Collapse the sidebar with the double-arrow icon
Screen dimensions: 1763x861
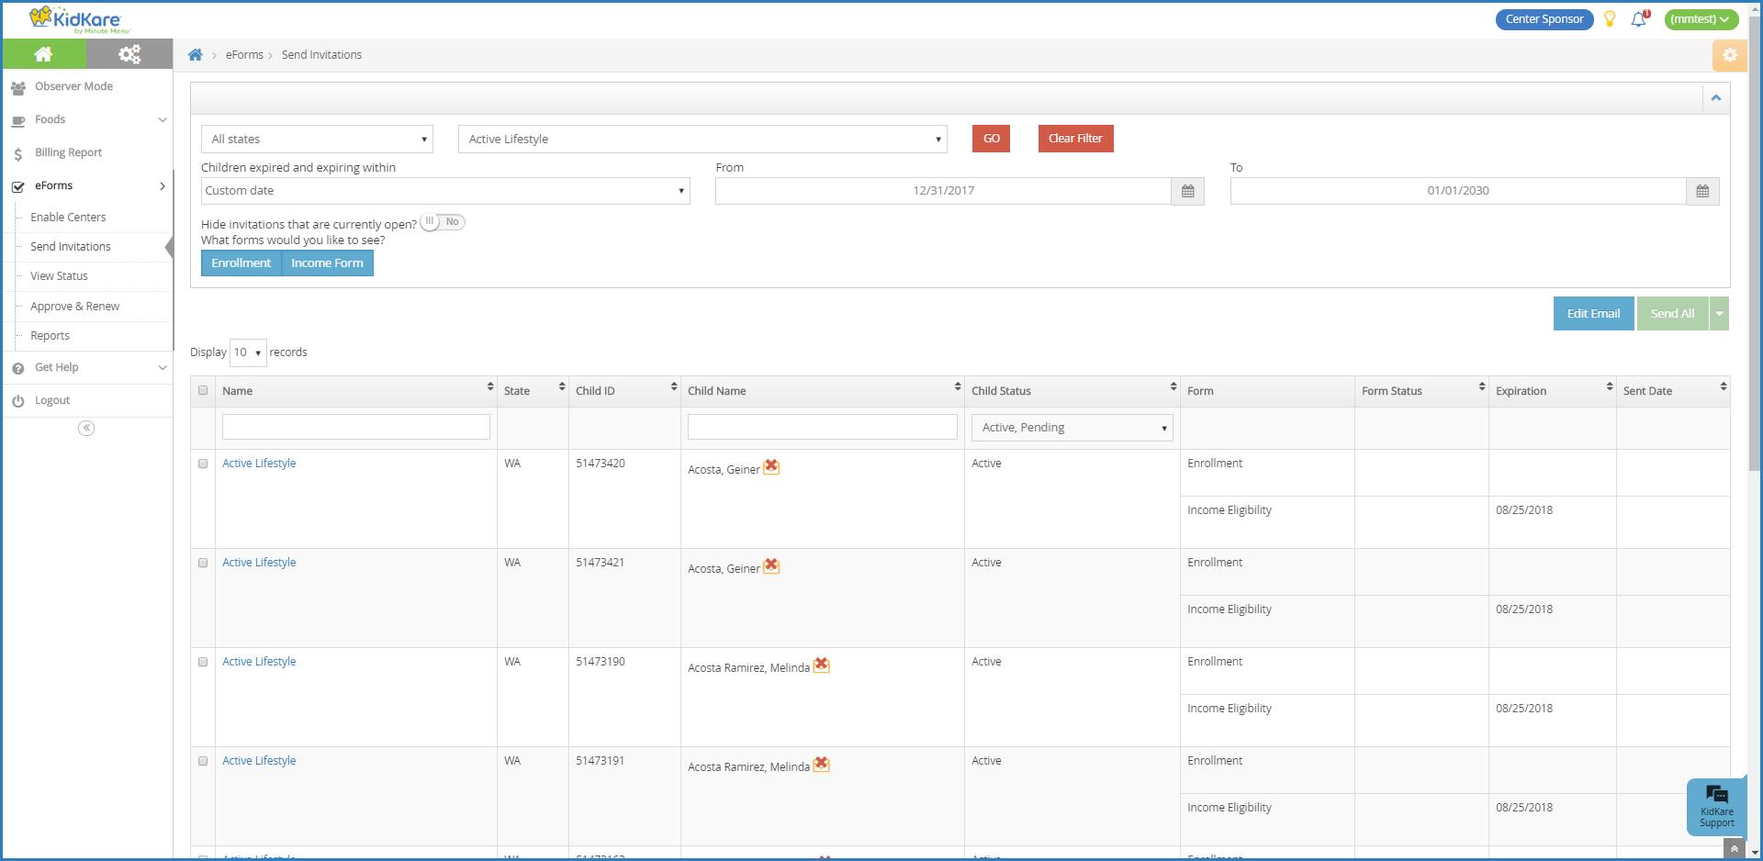[86, 428]
